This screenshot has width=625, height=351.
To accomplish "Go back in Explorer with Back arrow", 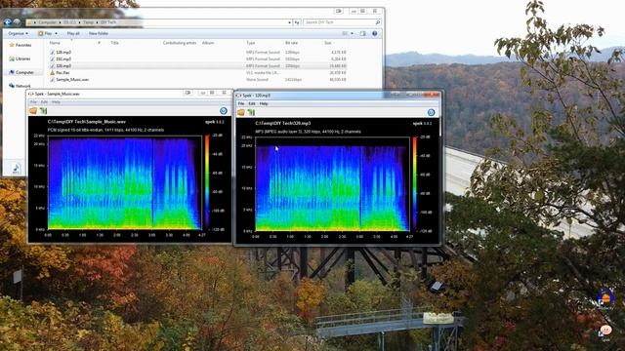I will point(8,22).
